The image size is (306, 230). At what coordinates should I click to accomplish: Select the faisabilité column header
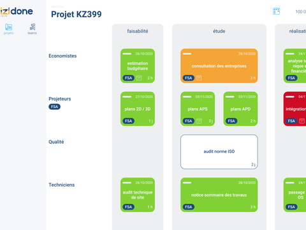[x=138, y=31]
